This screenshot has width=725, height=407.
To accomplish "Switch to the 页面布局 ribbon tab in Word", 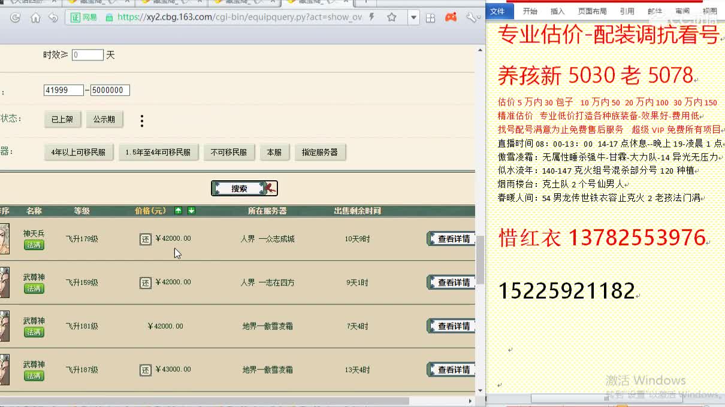I will click(592, 11).
